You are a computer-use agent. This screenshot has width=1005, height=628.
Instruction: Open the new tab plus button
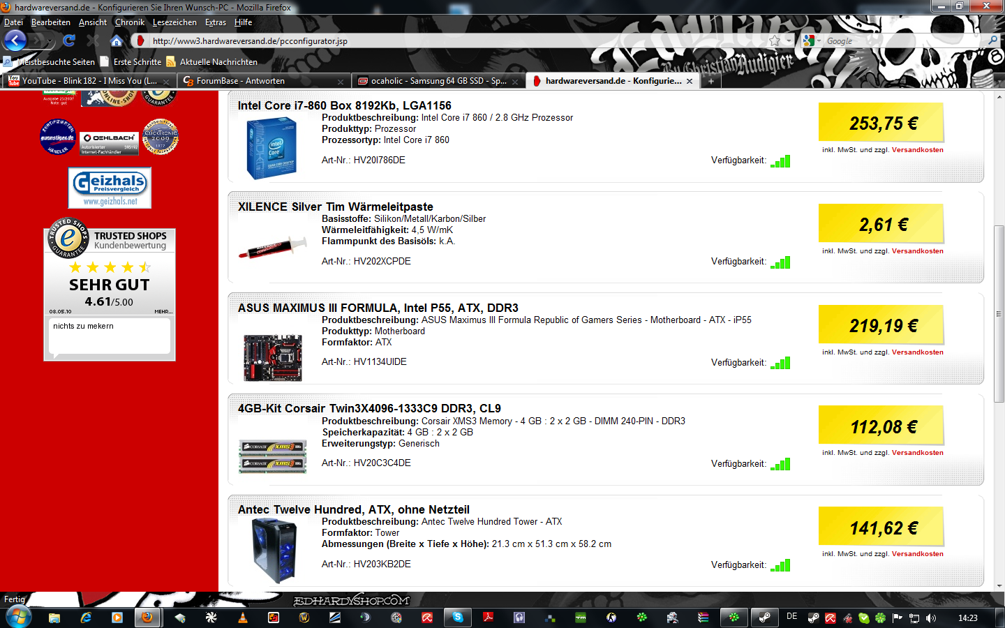click(x=710, y=81)
